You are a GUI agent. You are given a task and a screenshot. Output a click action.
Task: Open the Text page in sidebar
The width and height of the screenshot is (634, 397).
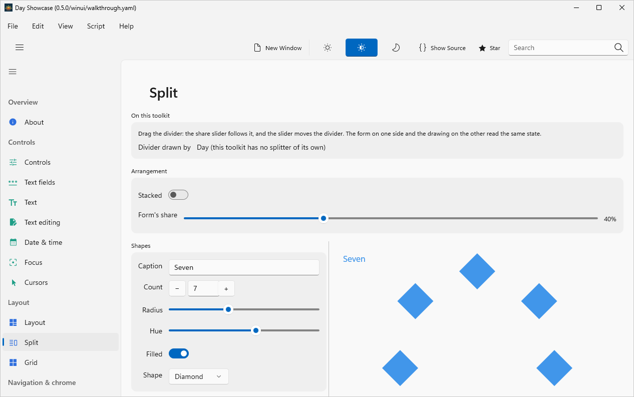[x=61, y=202]
